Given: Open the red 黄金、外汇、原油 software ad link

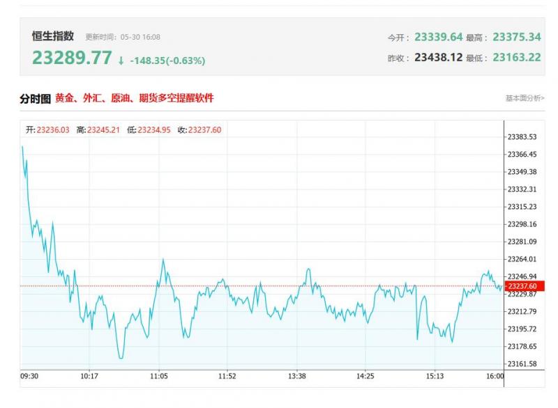Looking at the screenshot, I should (135, 98).
